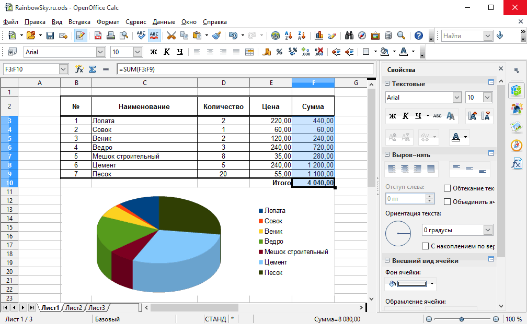Open Find & Replace binoculars icon
527x324 pixels.
coord(349,35)
